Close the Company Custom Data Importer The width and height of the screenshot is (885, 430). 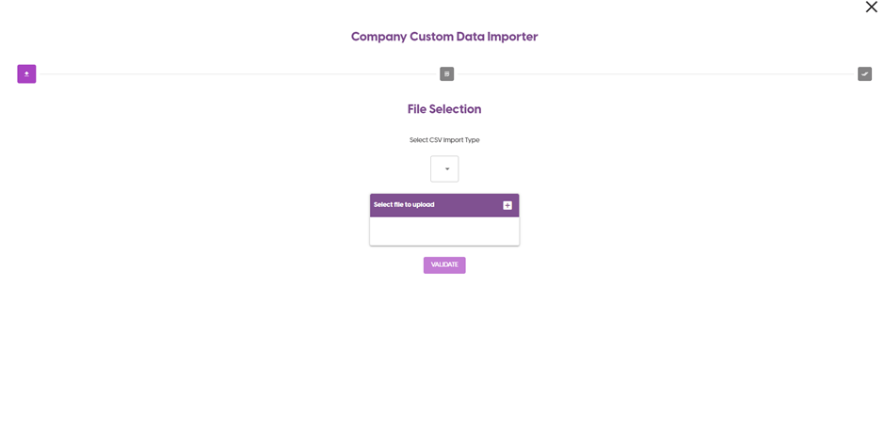click(x=871, y=8)
